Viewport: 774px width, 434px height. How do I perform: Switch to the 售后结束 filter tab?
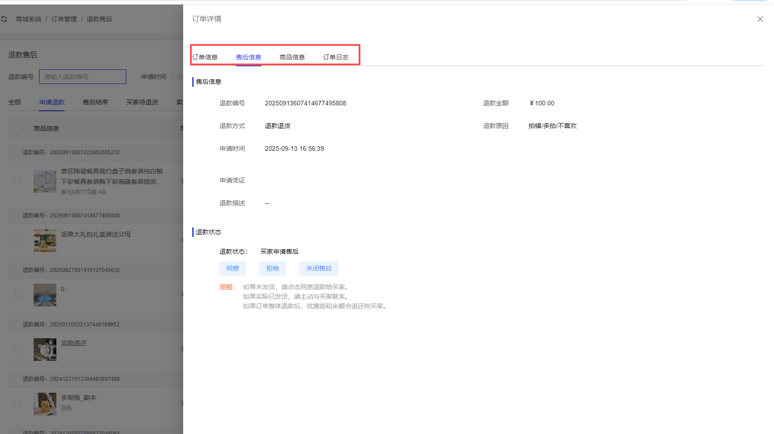[95, 102]
